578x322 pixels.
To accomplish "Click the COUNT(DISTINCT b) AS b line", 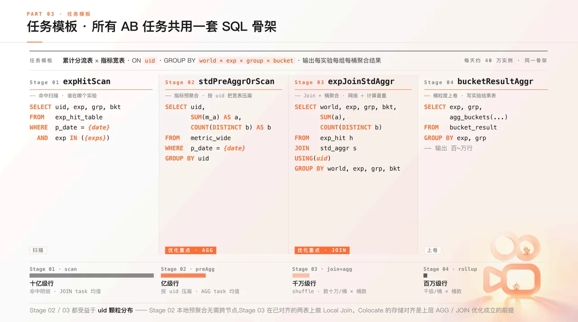I will 231,128.
